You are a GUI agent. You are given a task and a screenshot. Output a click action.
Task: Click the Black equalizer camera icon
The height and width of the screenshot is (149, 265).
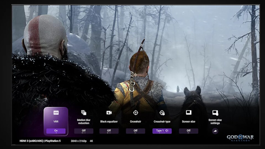pyautogui.click(x=109, y=113)
